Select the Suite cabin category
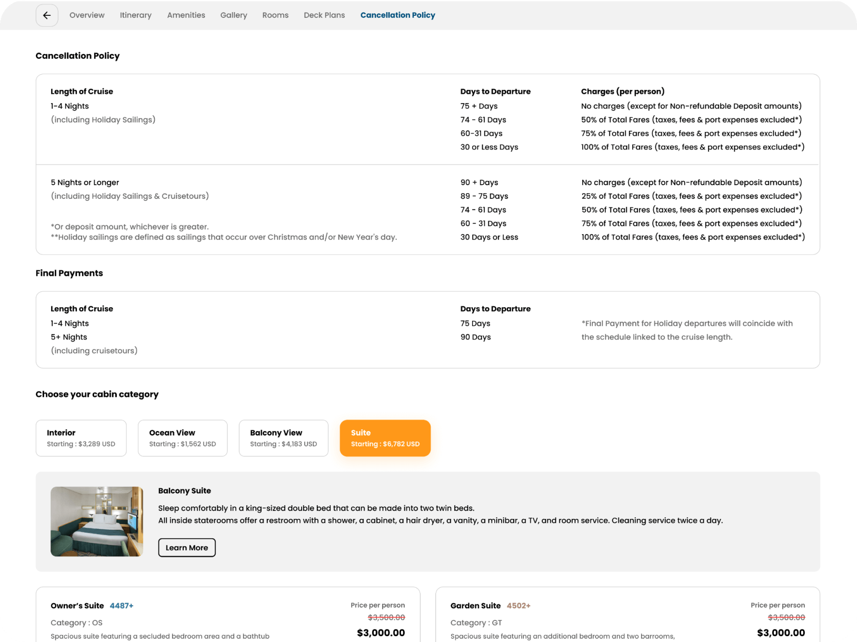Viewport: 857px width, 642px height. point(385,438)
